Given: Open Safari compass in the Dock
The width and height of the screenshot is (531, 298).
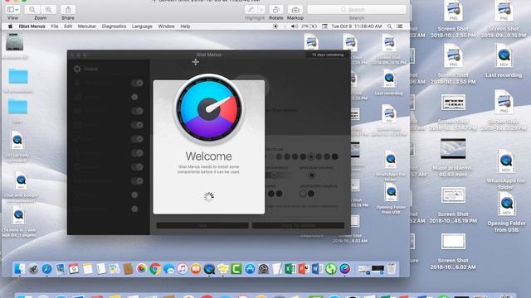Looking at the screenshot, I should [x=46, y=269].
